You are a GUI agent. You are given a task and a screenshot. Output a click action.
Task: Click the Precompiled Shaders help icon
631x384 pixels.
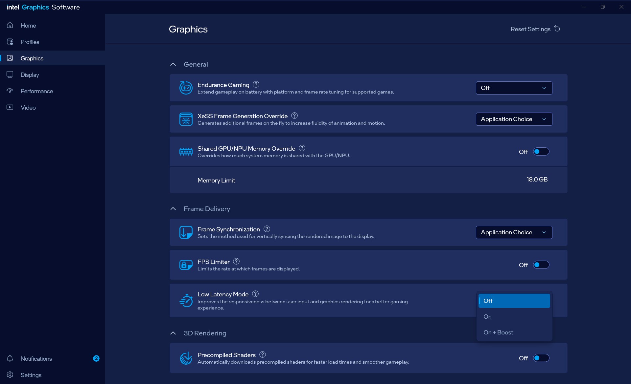pos(263,354)
